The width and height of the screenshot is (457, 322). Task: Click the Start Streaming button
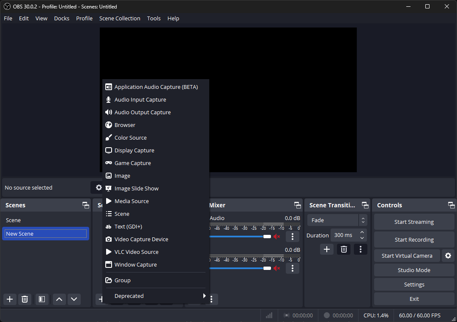(413, 221)
